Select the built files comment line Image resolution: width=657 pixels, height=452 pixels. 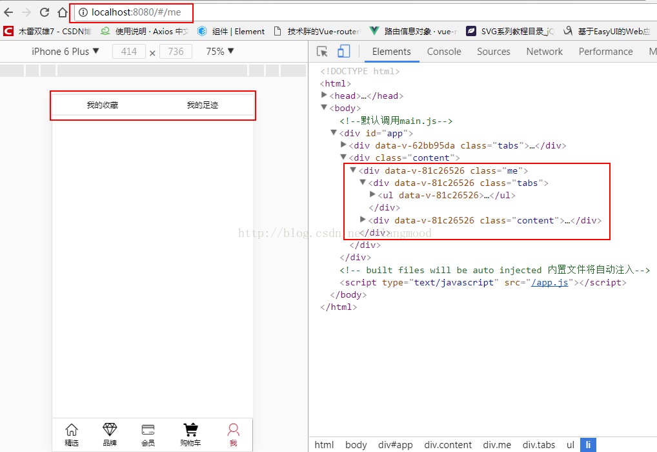pyautogui.click(x=495, y=270)
